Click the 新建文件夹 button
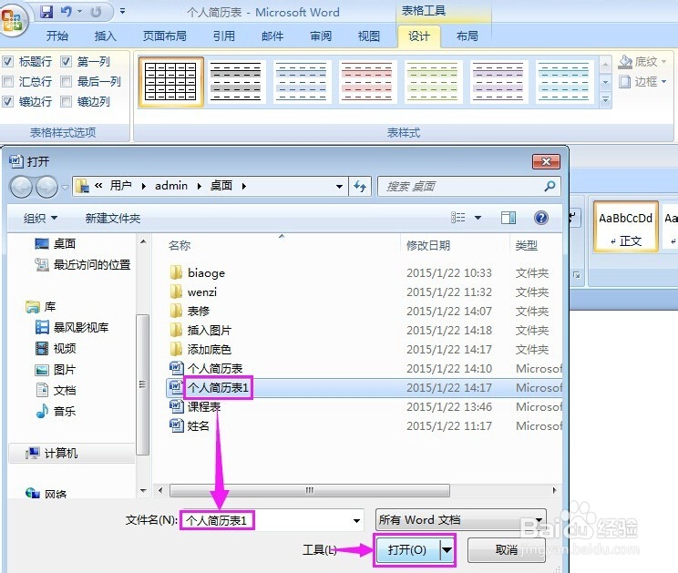This screenshot has width=678, height=573. coord(112,219)
